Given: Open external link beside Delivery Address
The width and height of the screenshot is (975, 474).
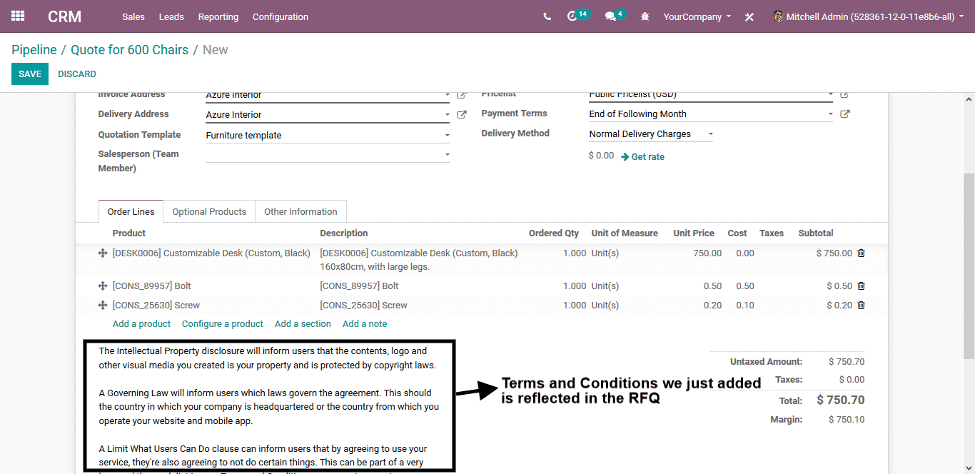Looking at the screenshot, I should pos(462,114).
